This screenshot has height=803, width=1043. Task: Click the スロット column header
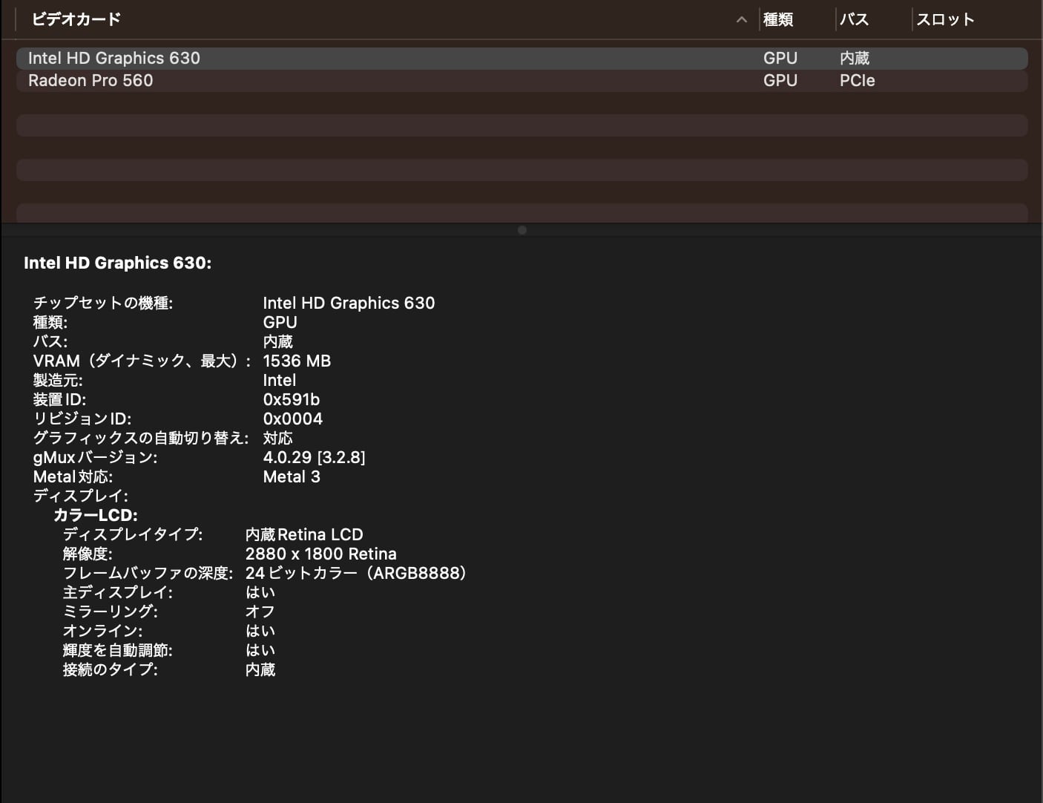coord(944,19)
